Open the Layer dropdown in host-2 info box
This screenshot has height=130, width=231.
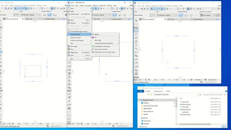[167, 15]
